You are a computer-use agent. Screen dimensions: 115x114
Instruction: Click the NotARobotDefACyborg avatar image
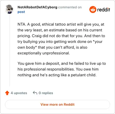click(9, 9)
